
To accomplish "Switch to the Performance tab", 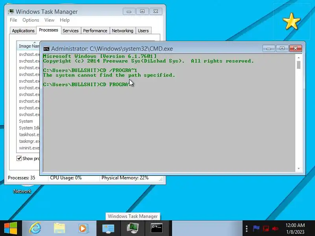I will 95,31.
